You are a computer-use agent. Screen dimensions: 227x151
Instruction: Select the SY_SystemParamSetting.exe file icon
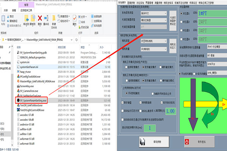[x=17, y=101]
